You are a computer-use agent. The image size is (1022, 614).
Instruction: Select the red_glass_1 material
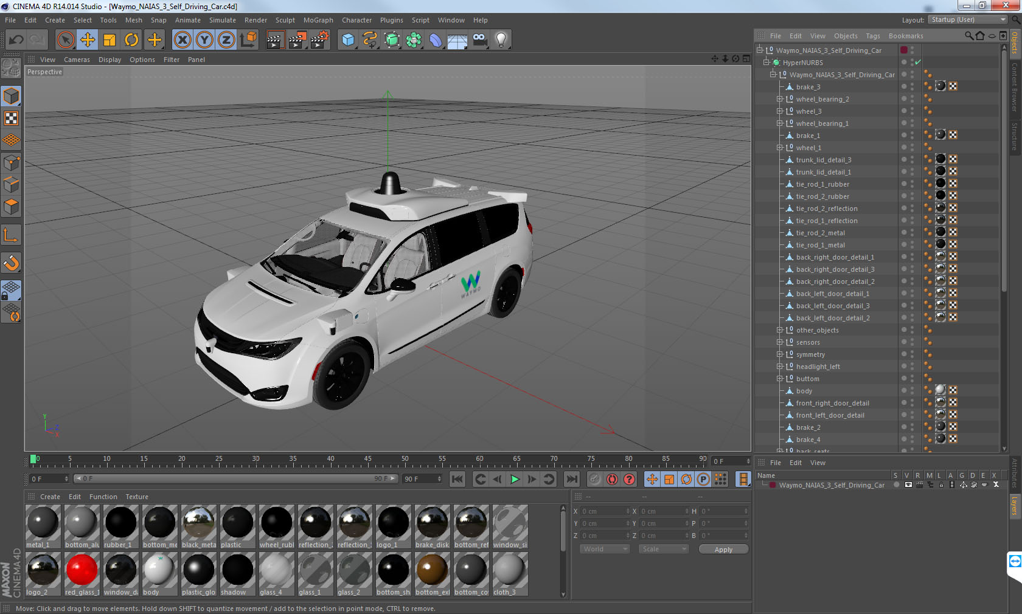click(x=82, y=574)
